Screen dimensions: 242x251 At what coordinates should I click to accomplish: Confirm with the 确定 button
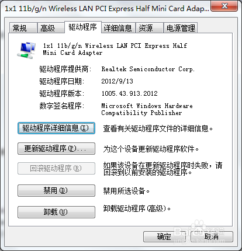click(164, 236)
